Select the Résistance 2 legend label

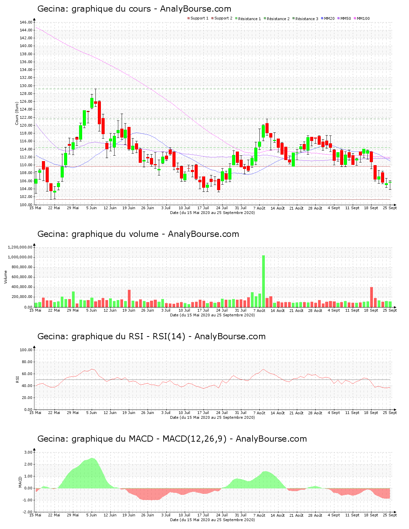tap(278, 18)
